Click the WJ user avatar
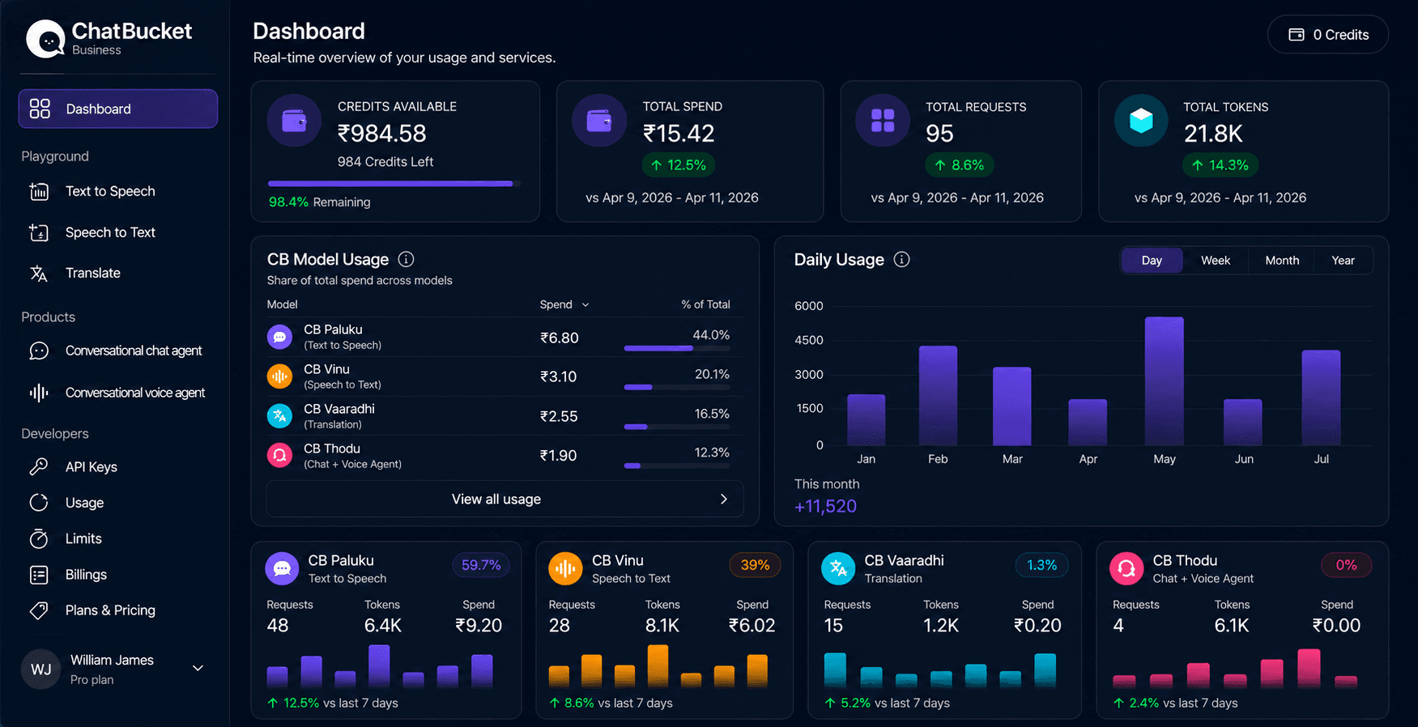This screenshot has width=1418, height=727. point(40,669)
